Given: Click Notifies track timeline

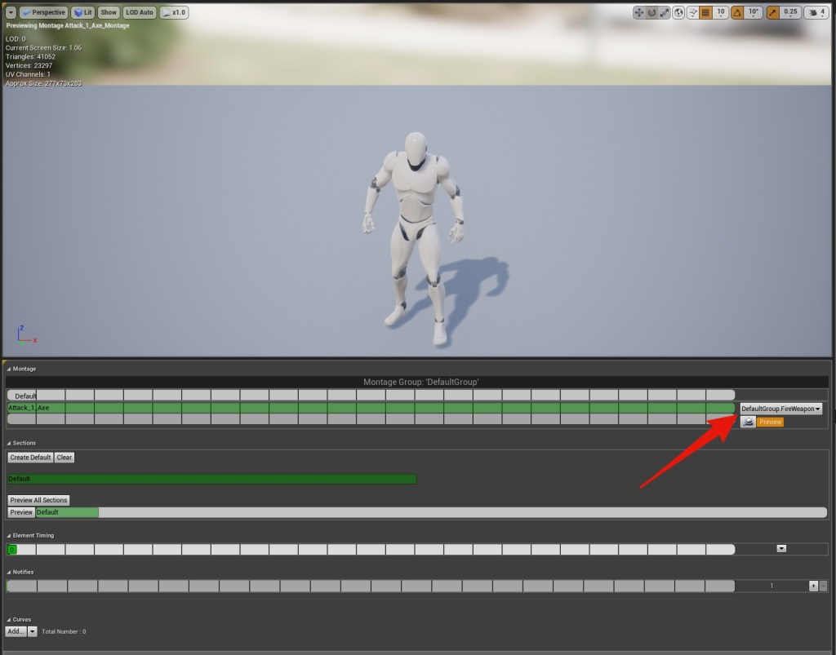Looking at the screenshot, I should 371,586.
